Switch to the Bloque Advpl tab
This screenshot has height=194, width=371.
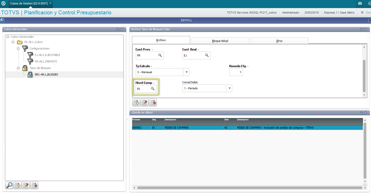[x=220, y=41]
